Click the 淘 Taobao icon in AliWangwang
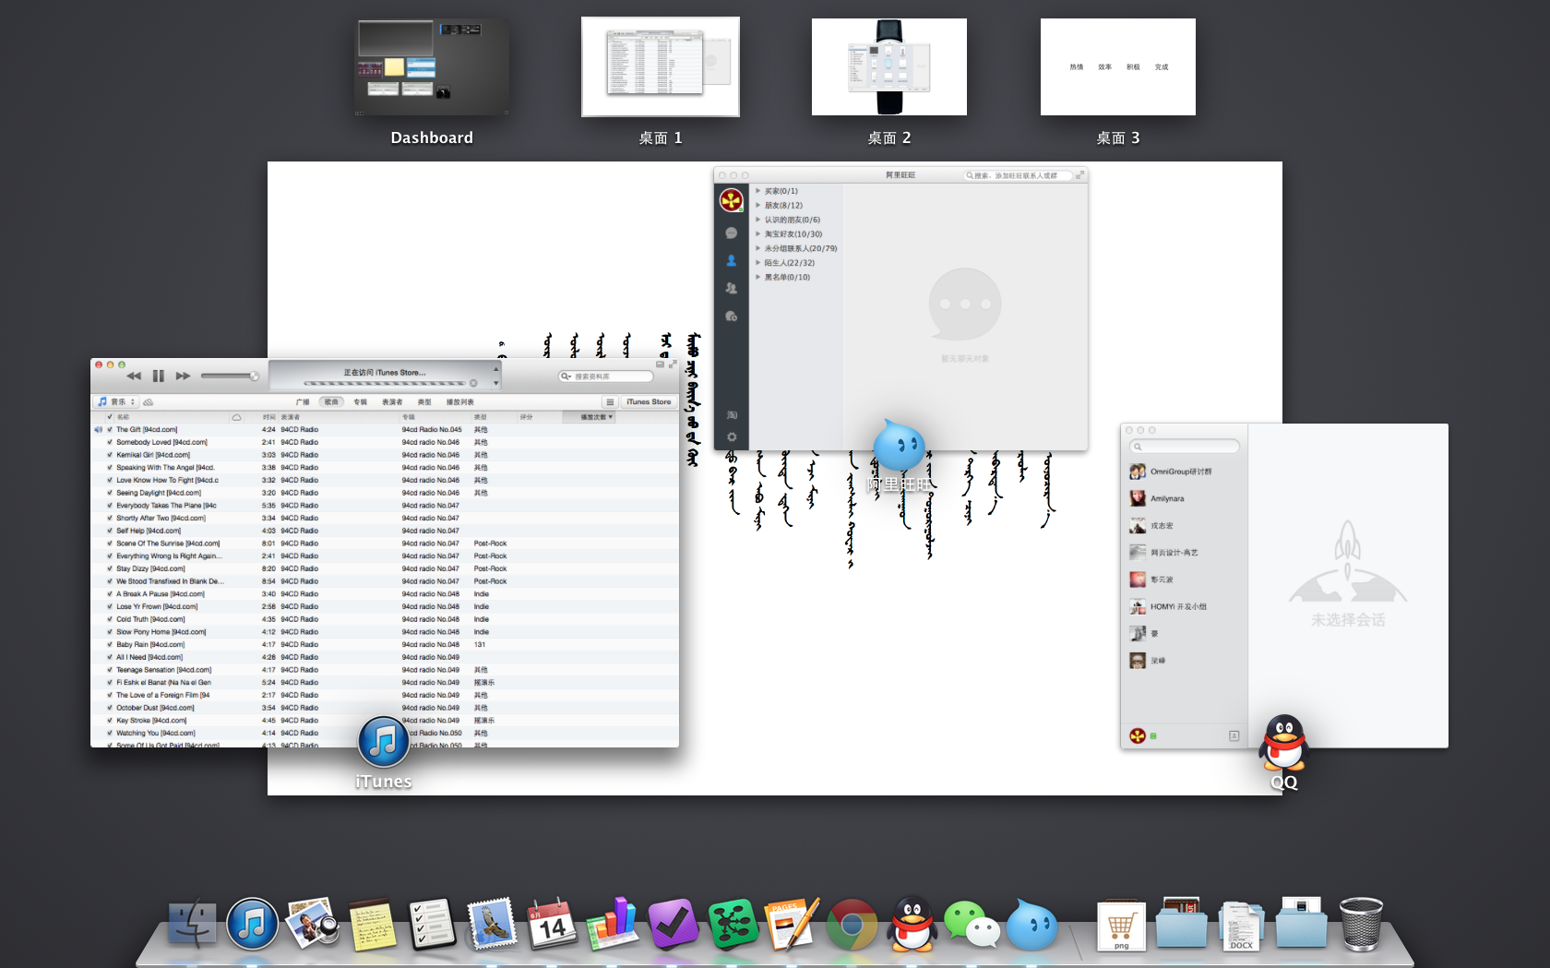1550x968 pixels. coord(732,415)
